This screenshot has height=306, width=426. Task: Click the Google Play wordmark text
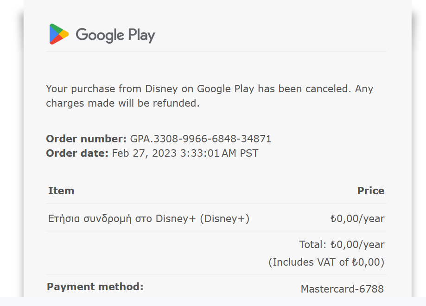[115, 35]
